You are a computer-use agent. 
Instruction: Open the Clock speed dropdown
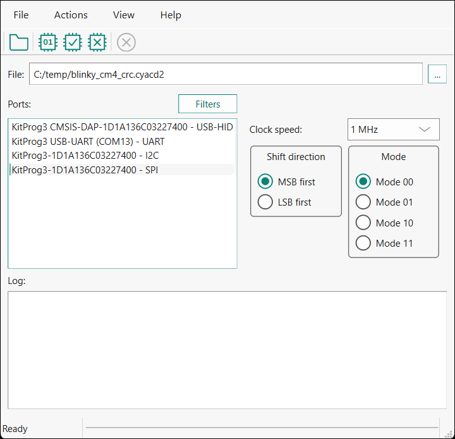coord(393,129)
